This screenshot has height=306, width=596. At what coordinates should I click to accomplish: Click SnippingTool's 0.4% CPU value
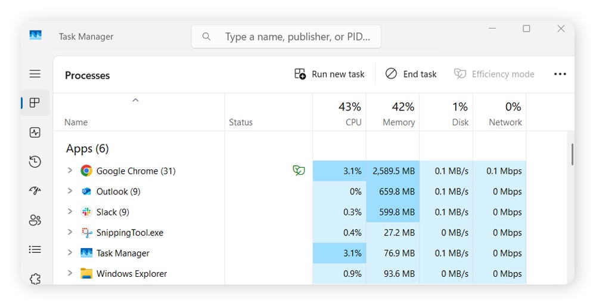(352, 233)
